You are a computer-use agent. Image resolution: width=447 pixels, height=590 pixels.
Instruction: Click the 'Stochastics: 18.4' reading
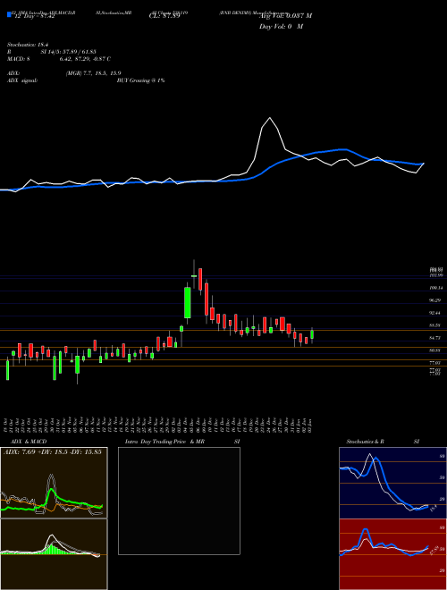[x=28, y=45]
